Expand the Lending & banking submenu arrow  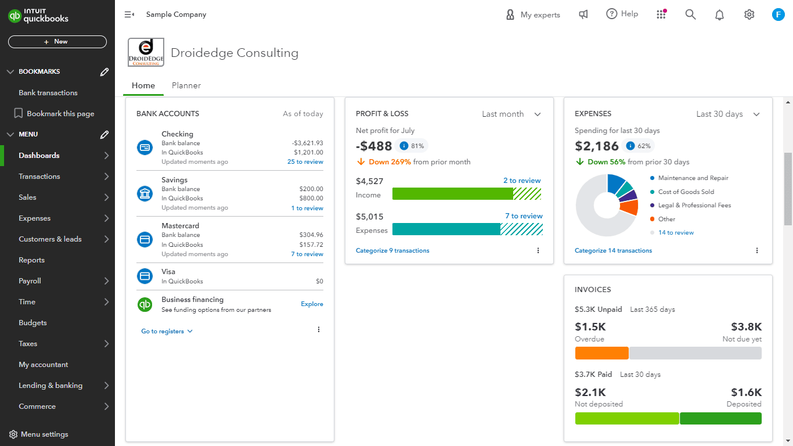coord(106,386)
